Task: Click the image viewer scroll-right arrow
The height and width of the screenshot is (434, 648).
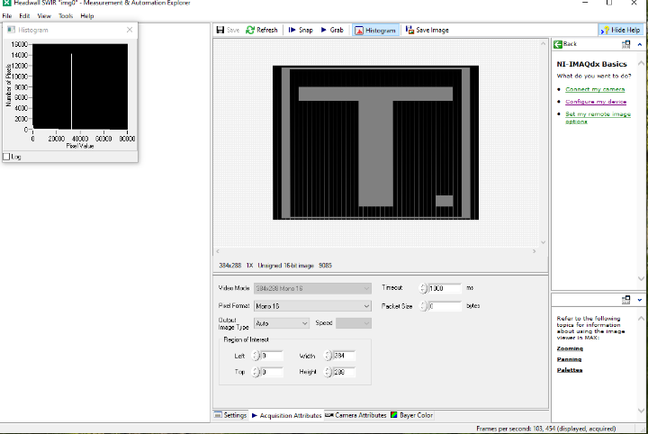Action: [x=534, y=251]
